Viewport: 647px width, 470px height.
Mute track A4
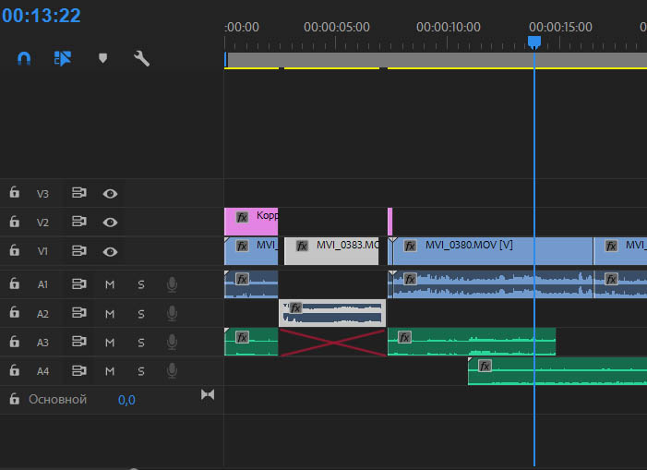pyautogui.click(x=110, y=371)
